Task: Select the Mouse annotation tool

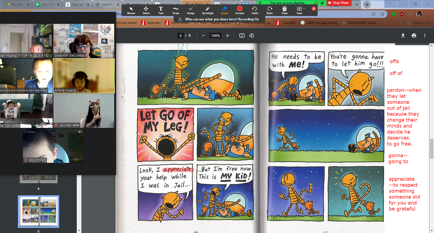Action: pos(131,10)
